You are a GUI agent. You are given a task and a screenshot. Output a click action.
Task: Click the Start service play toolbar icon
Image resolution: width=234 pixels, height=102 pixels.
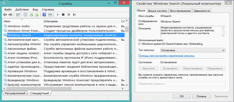point(58,14)
